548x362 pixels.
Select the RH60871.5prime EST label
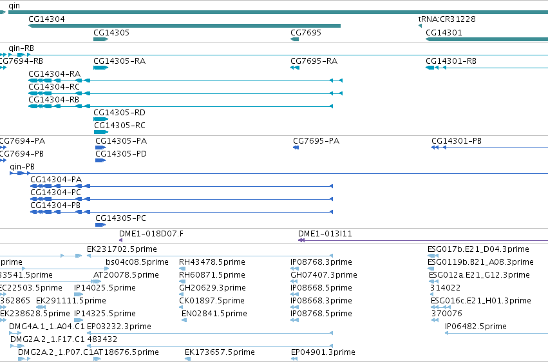pos(212,275)
